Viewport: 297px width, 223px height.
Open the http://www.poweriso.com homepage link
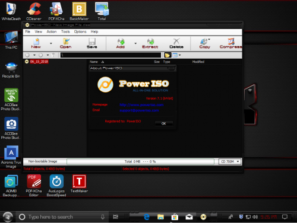[x=141, y=105]
